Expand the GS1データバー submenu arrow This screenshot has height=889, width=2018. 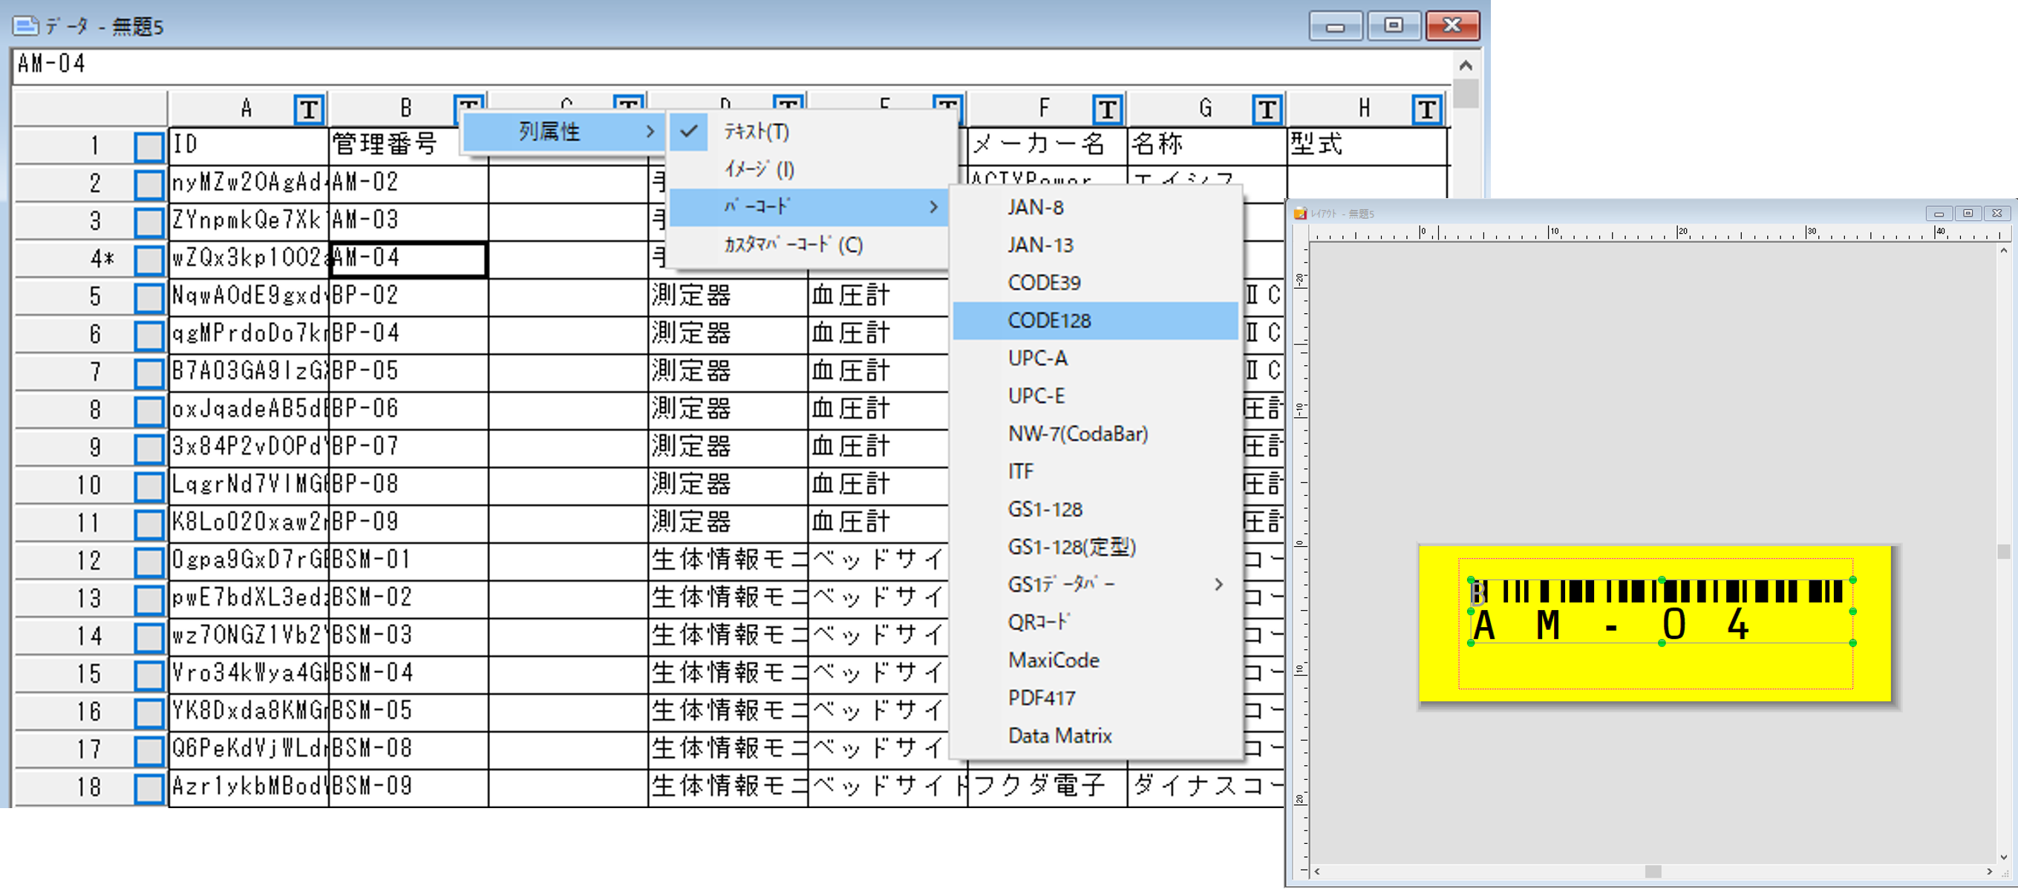coord(1218,584)
